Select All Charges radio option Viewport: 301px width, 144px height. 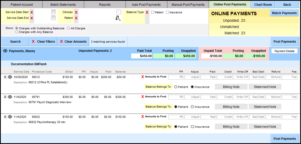tap(69, 28)
